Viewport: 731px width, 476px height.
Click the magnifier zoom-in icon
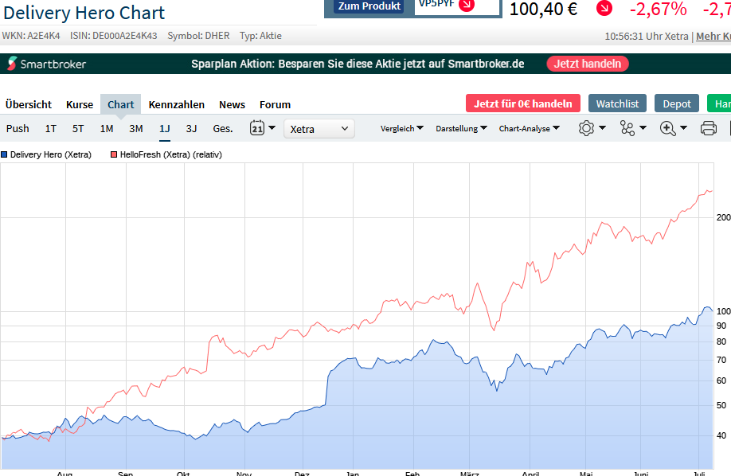[667, 128]
